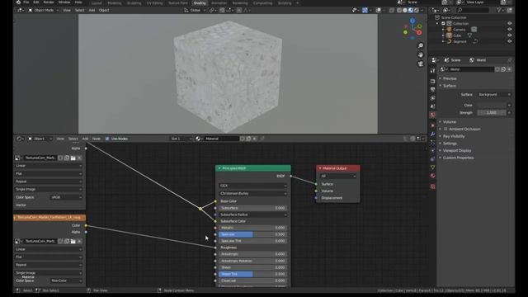Click new world datablock icon in properties
528x297 pixels.
pyautogui.click(x=503, y=69)
